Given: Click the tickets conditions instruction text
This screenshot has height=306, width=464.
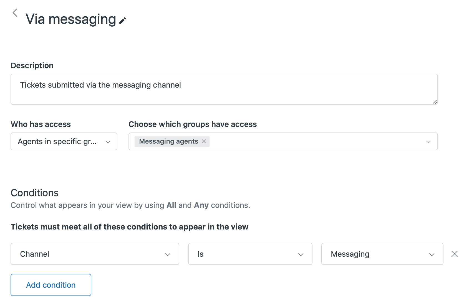Looking at the screenshot, I should pos(129,226).
